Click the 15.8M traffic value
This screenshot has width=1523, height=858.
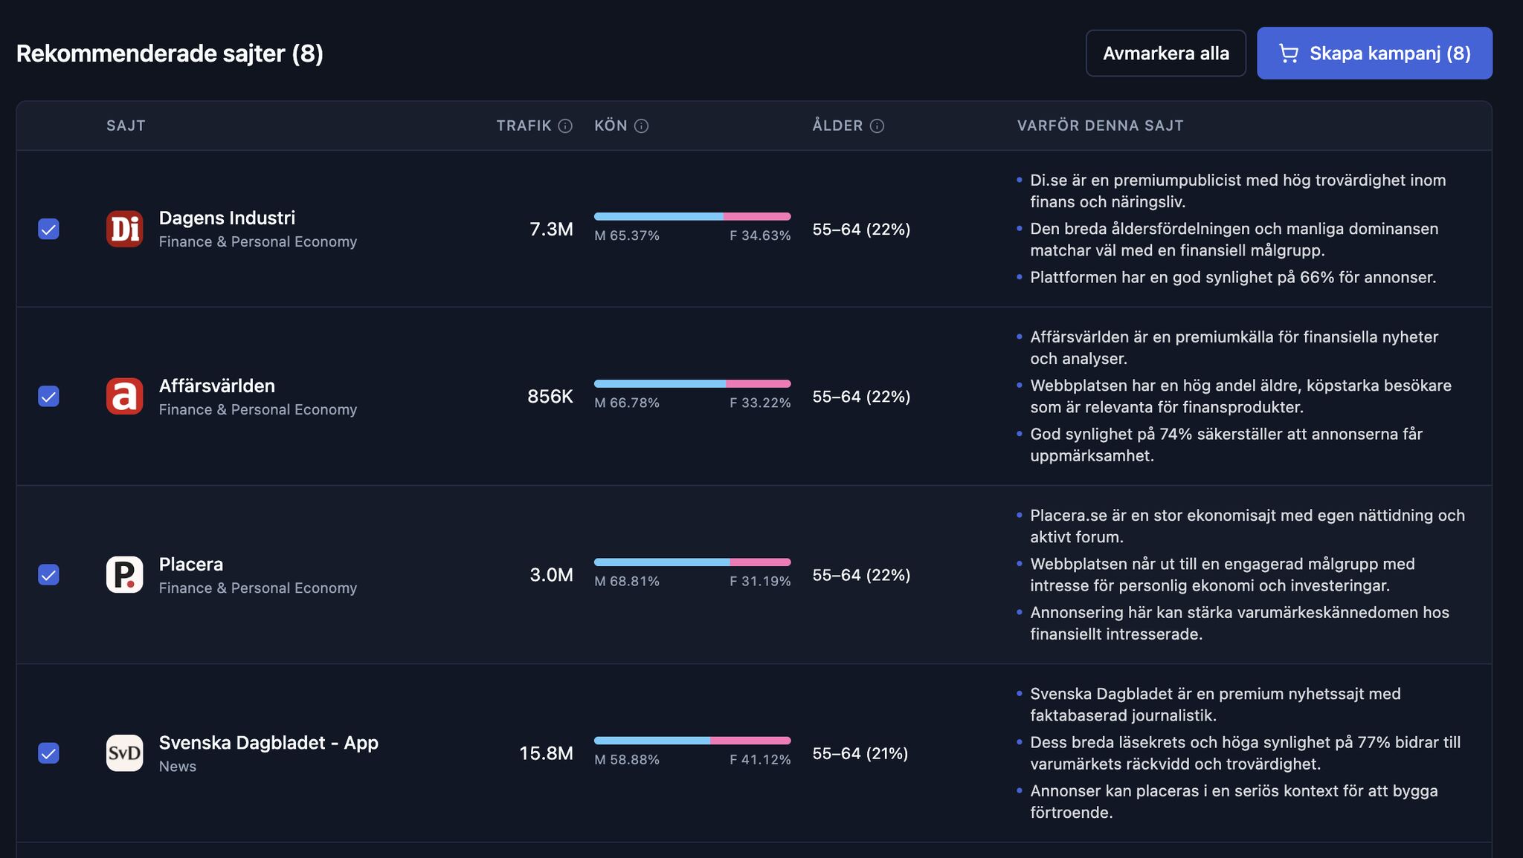click(x=546, y=753)
